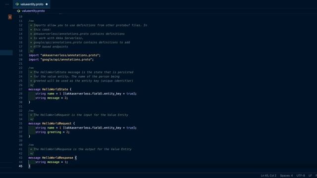Click the "google/api/annotations.proto" import string
The image size is (317, 178).
pos(66,59)
